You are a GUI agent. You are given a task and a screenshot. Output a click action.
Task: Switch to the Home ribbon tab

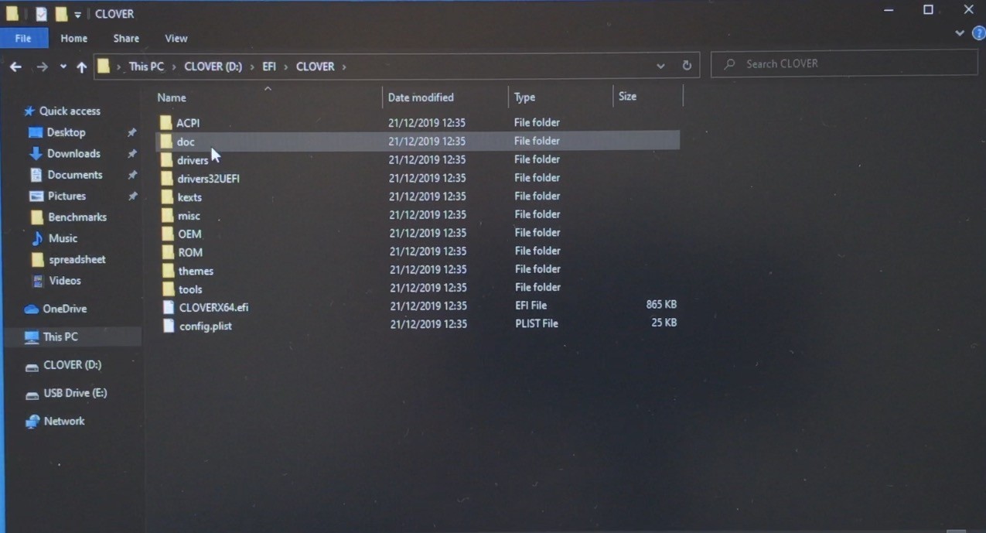74,38
